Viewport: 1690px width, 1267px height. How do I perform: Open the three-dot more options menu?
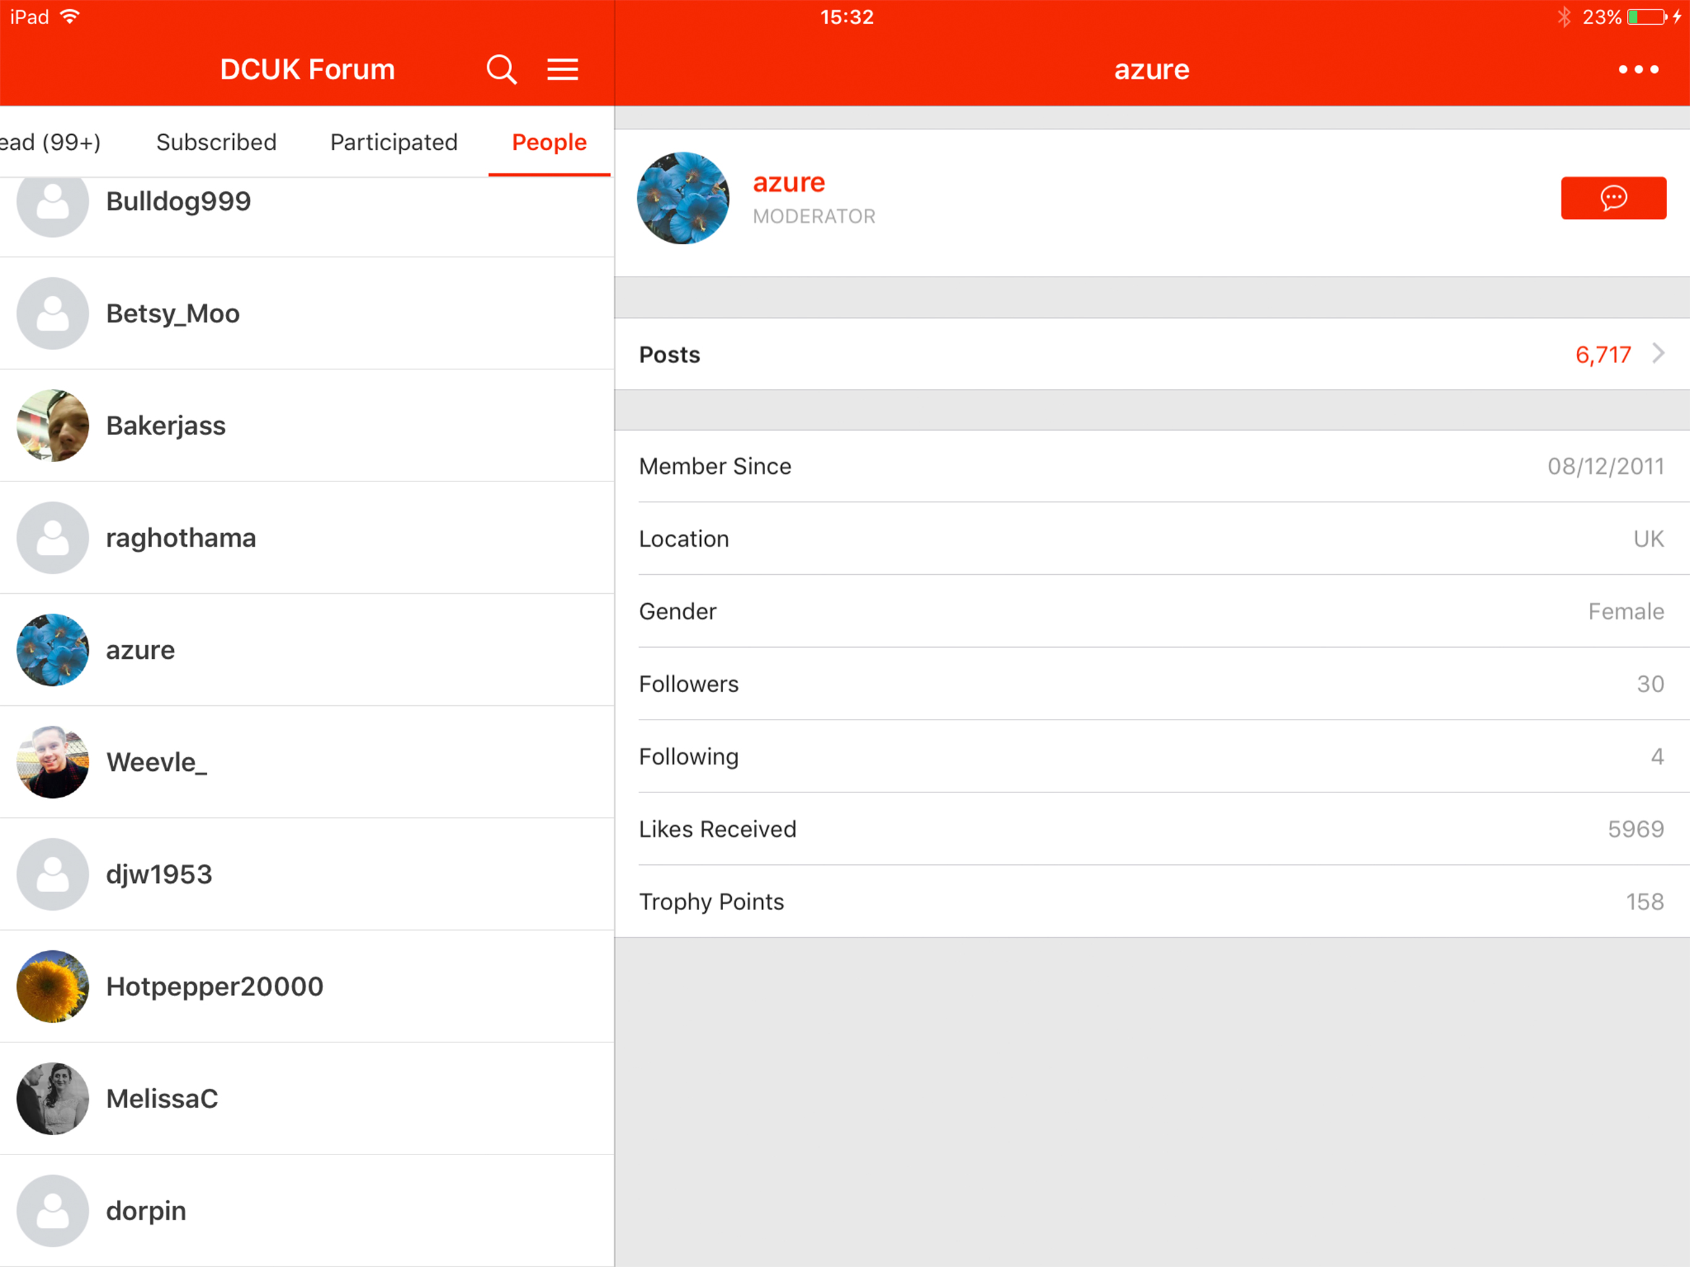1638,69
